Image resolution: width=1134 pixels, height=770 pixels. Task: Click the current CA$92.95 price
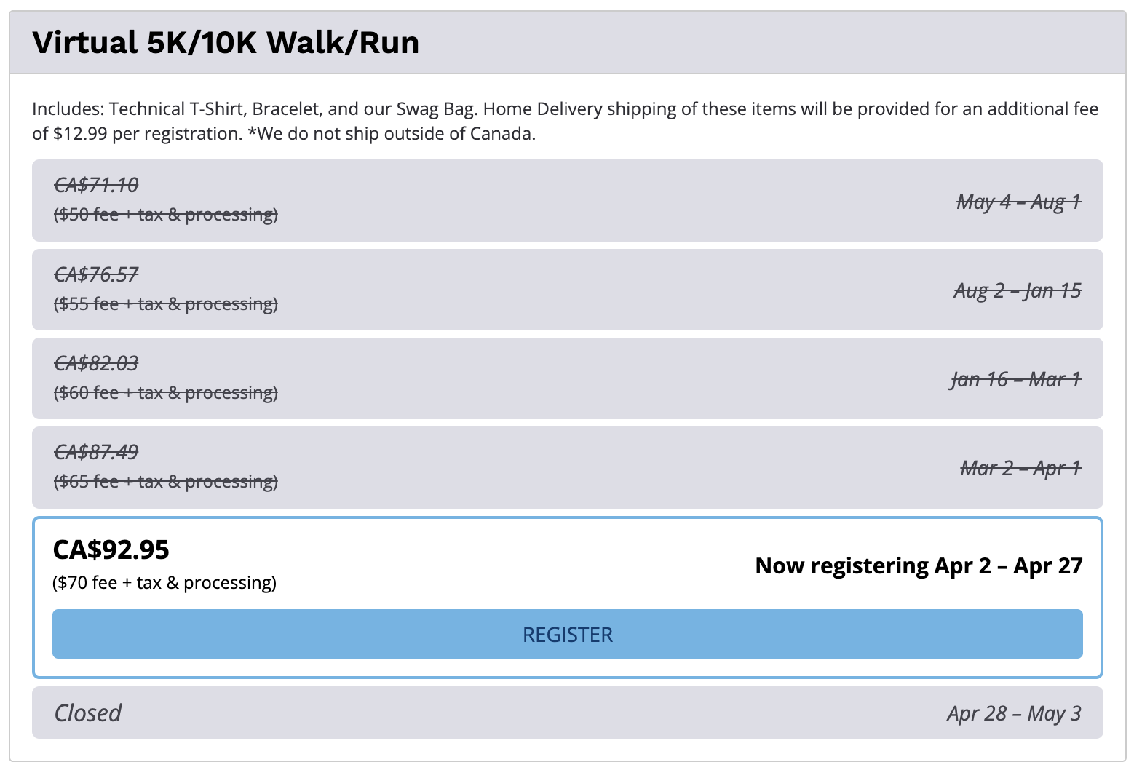111,549
